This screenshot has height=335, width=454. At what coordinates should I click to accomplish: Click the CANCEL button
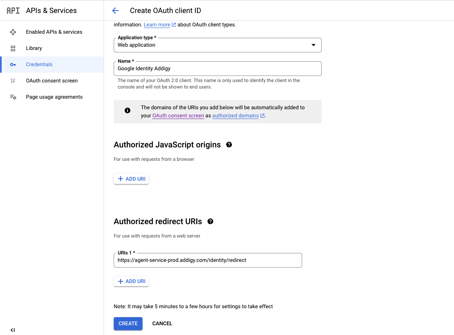[x=162, y=324]
